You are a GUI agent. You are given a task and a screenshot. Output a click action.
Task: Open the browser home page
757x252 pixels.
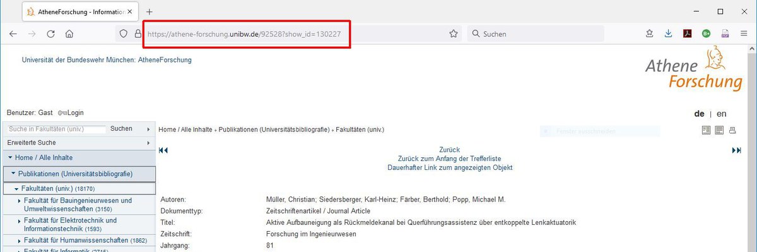click(69, 34)
